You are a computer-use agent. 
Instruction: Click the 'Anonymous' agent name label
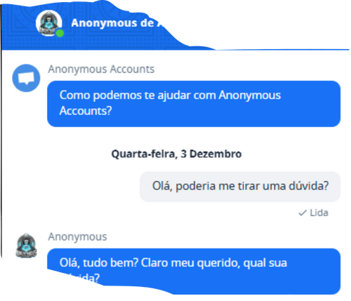(77, 236)
